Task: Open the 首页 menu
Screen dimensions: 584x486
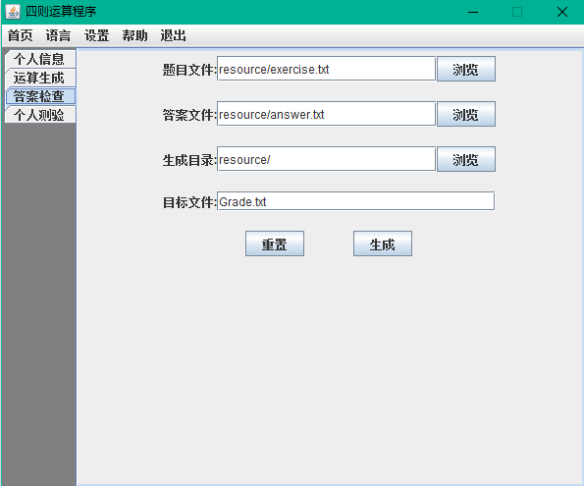Action: pos(20,35)
